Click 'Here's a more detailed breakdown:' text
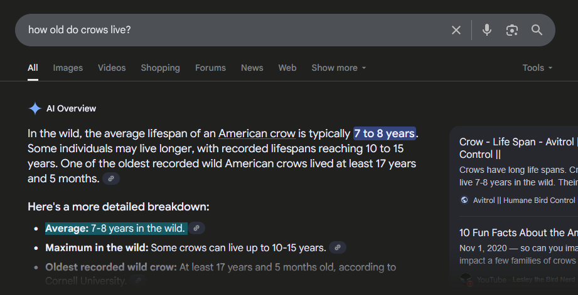This screenshot has height=295, width=578. click(119, 207)
